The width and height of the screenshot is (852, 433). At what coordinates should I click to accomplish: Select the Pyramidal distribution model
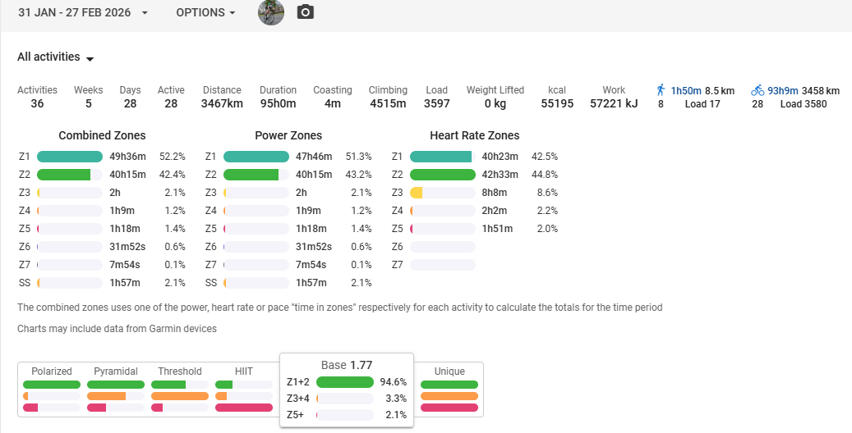point(116,390)
